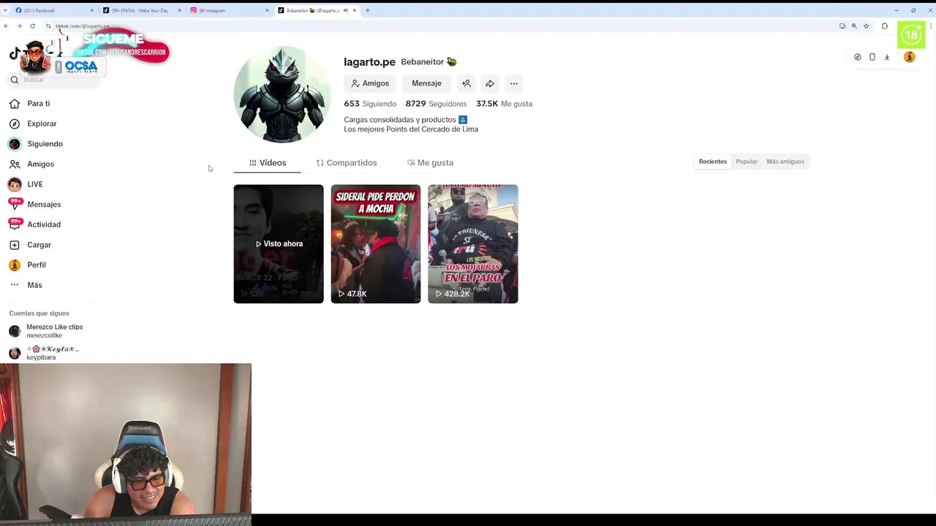Go back in browser history
This screenshot has height=526, width=936.
tap(6, 26)
